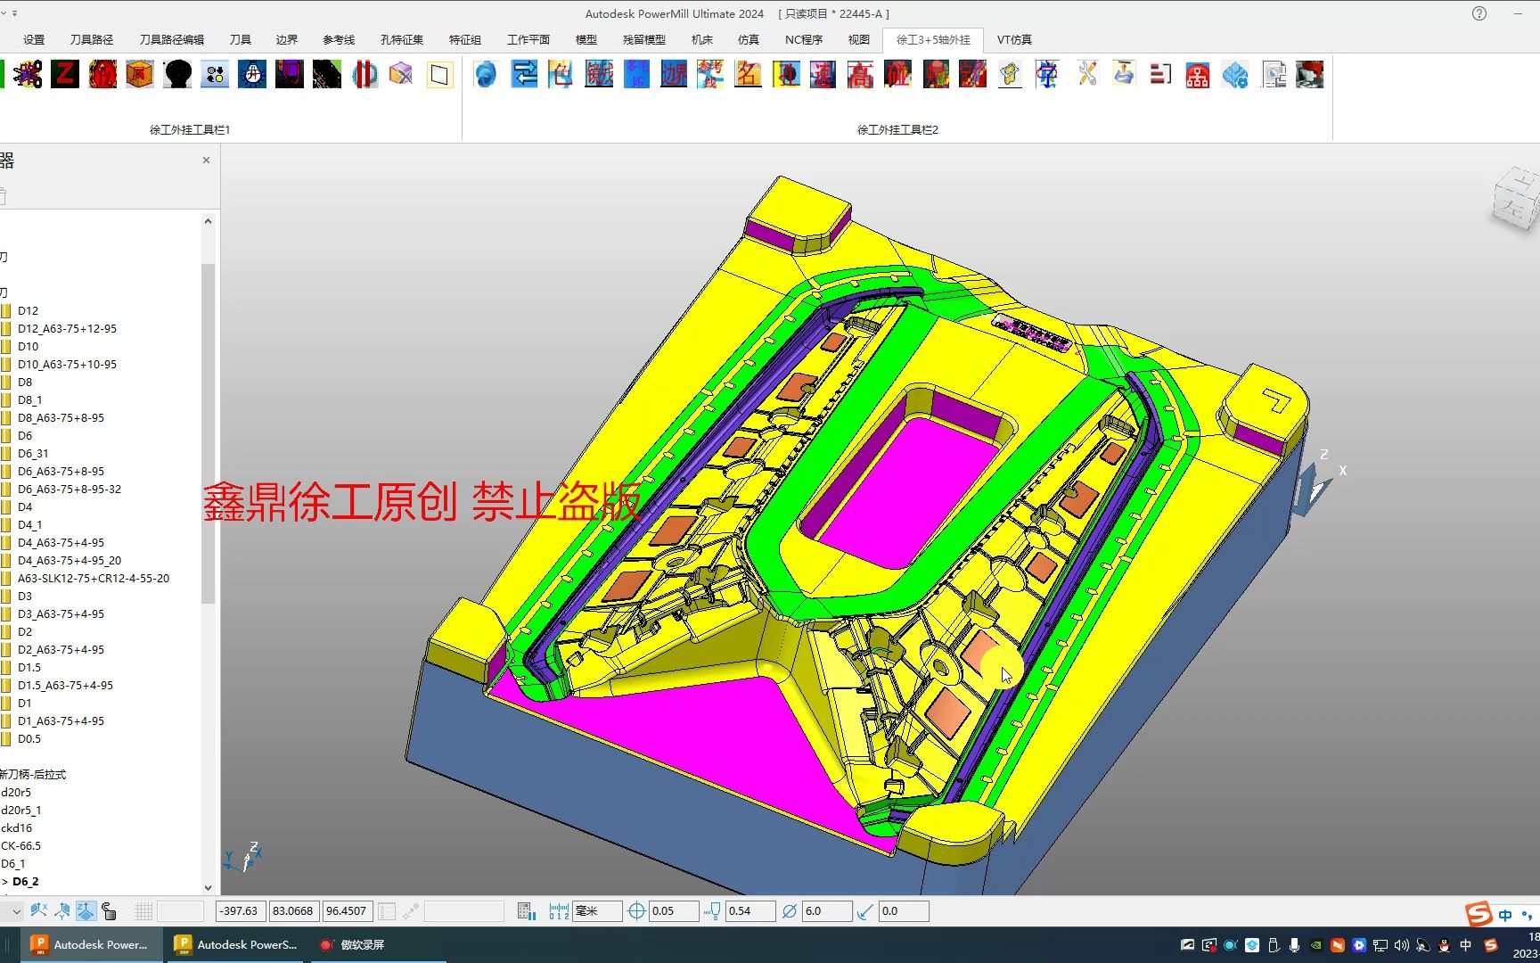Switch to 微软录屏 in the taskbar

click(x=351, y=945)
